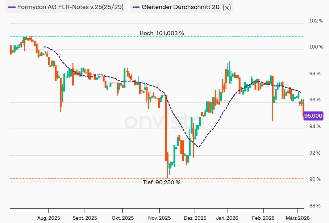This screenshot has width=329, height=223.
Task: Click the purple 95,000 current price tag
Action: pyautogui.click(x=313, y=116)
